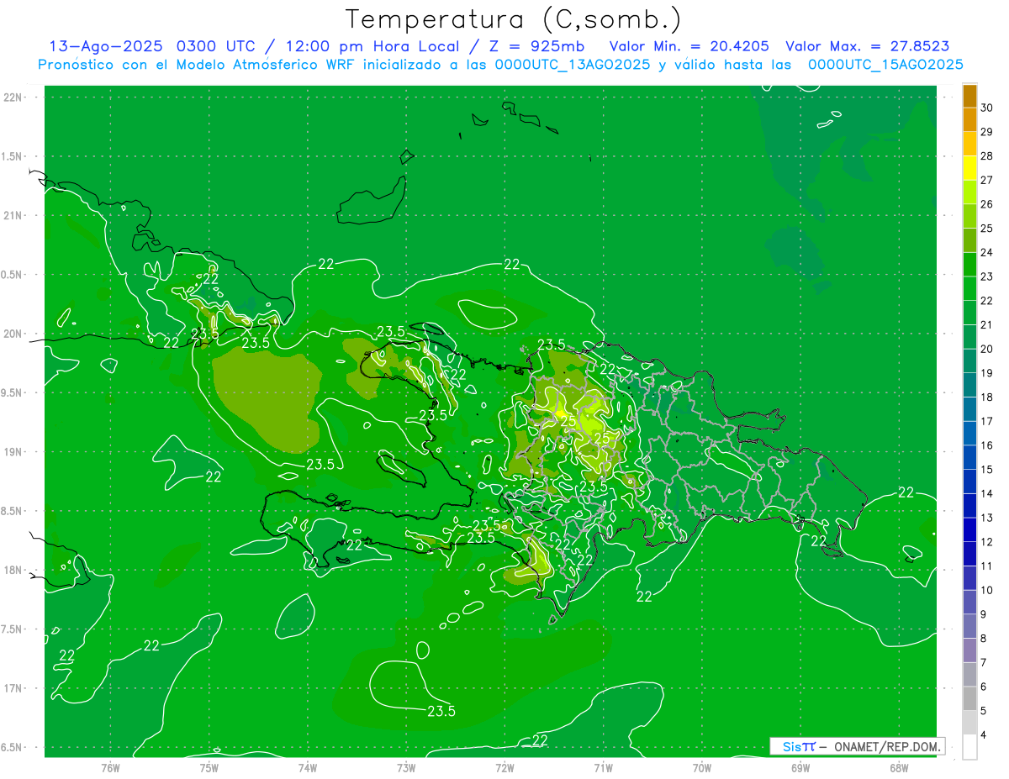The height and width of the screenshot is (779, 1009).
Task: Select the blue legend swatch between 12 and 13
Action: tap(969, 529)
